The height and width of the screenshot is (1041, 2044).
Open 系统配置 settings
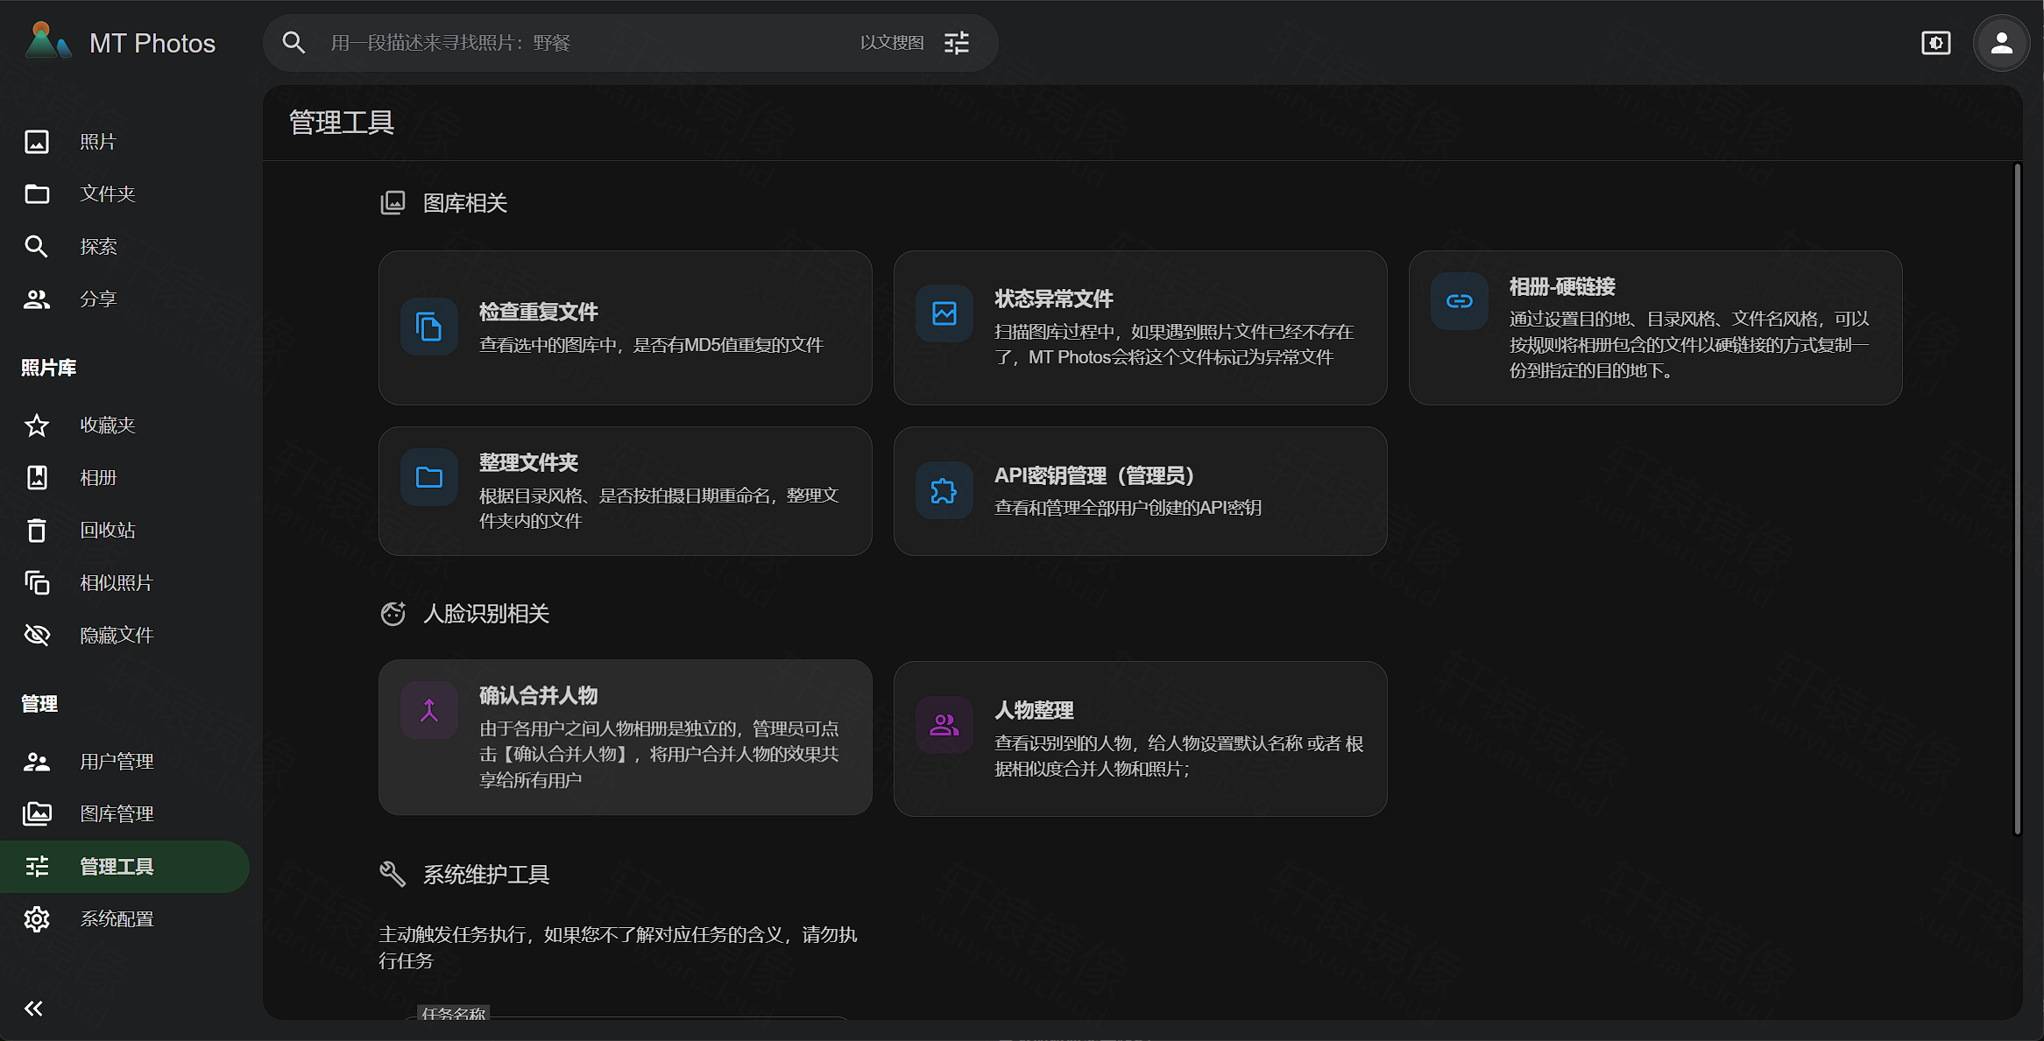(124, 919)
